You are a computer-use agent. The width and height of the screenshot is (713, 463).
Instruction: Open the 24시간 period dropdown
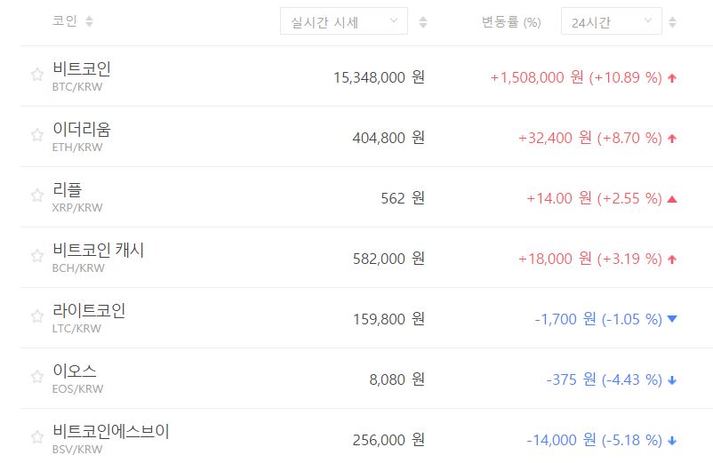pos(611,21)
